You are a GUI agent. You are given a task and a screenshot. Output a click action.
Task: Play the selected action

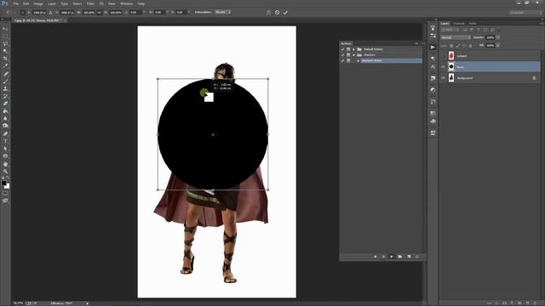point(392,257)
